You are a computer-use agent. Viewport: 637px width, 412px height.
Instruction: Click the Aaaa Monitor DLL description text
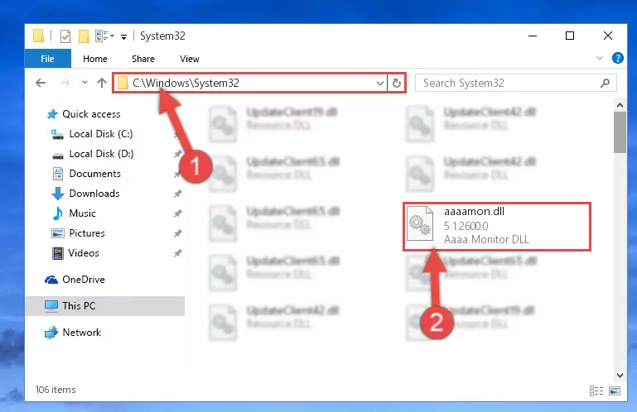pos(486,239)
